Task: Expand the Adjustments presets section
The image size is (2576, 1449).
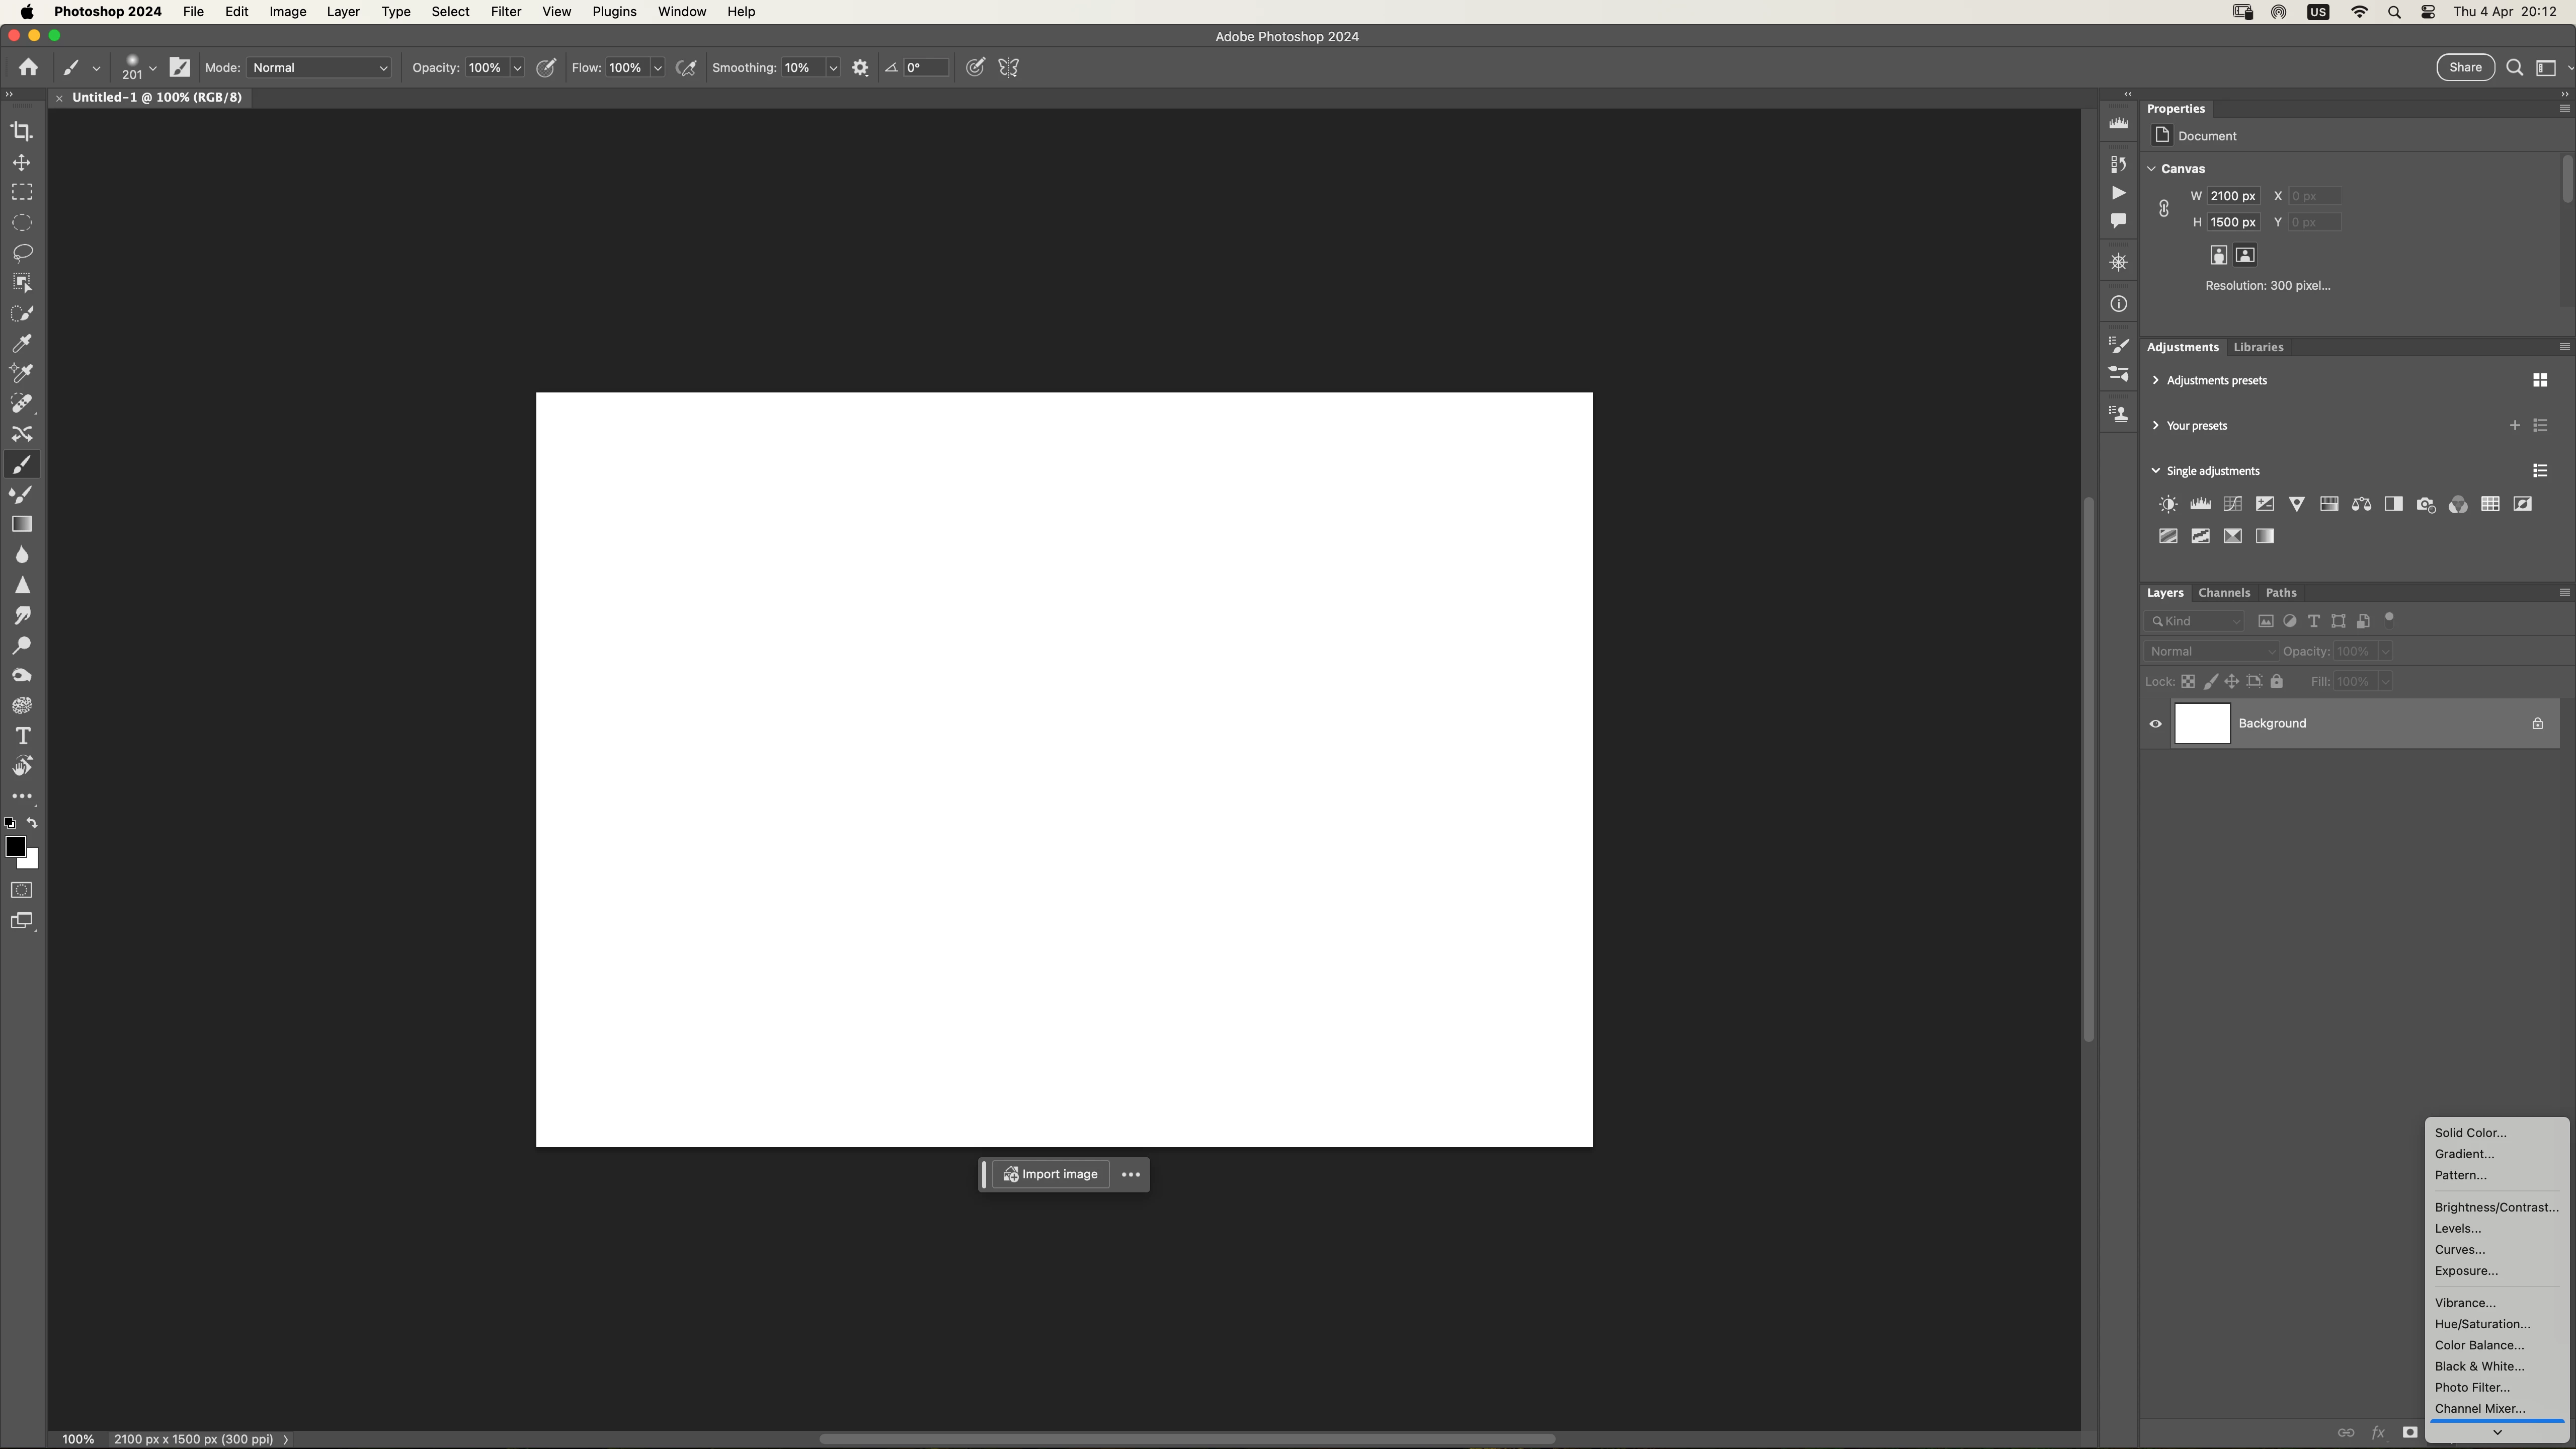Action: click(x=2156, y=380)
